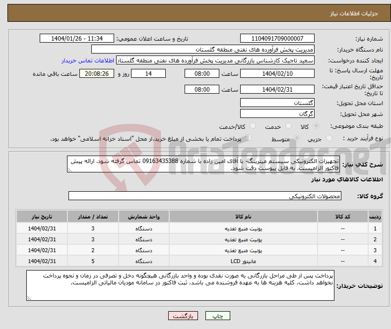The width and height of the screenshot is (391, 329).
Task: Click the جزئیات اطلاعات نیاز page header
Action: (x=354, y=13)
